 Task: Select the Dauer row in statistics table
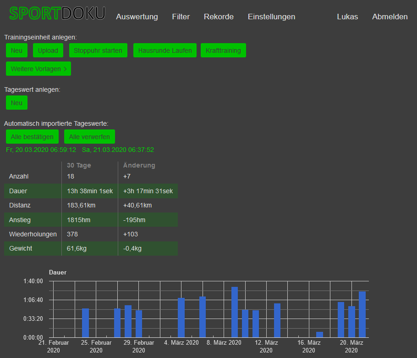click(91, 191)
